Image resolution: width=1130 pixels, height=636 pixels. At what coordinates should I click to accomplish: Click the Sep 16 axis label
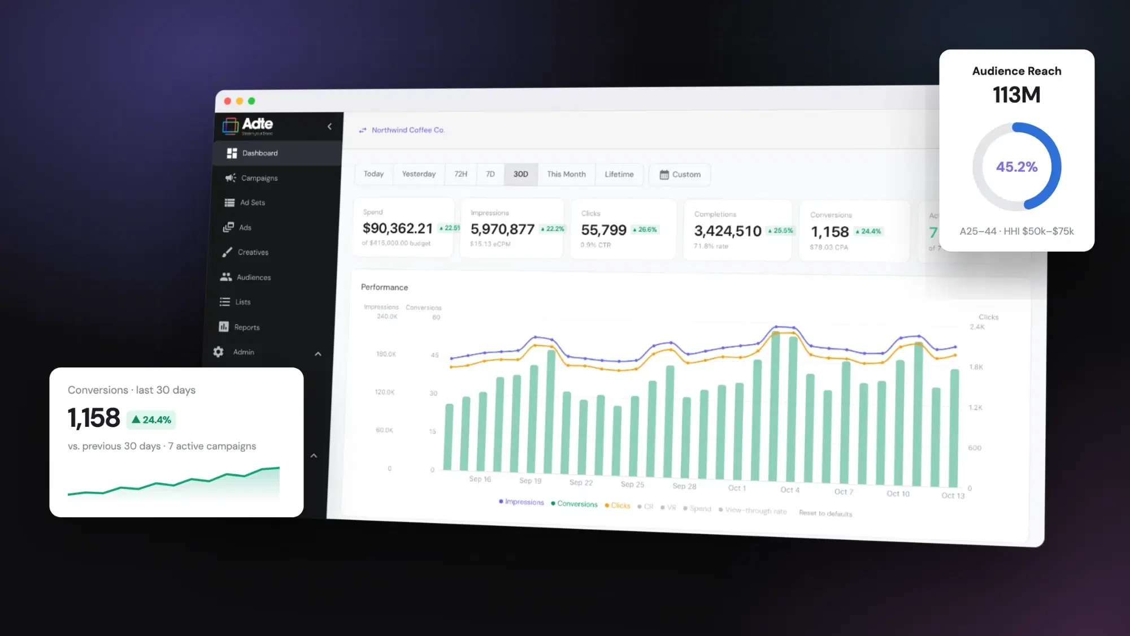(480, 479)
